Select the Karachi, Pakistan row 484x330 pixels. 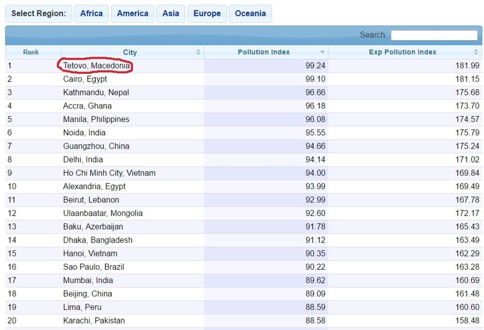(94, 321)
